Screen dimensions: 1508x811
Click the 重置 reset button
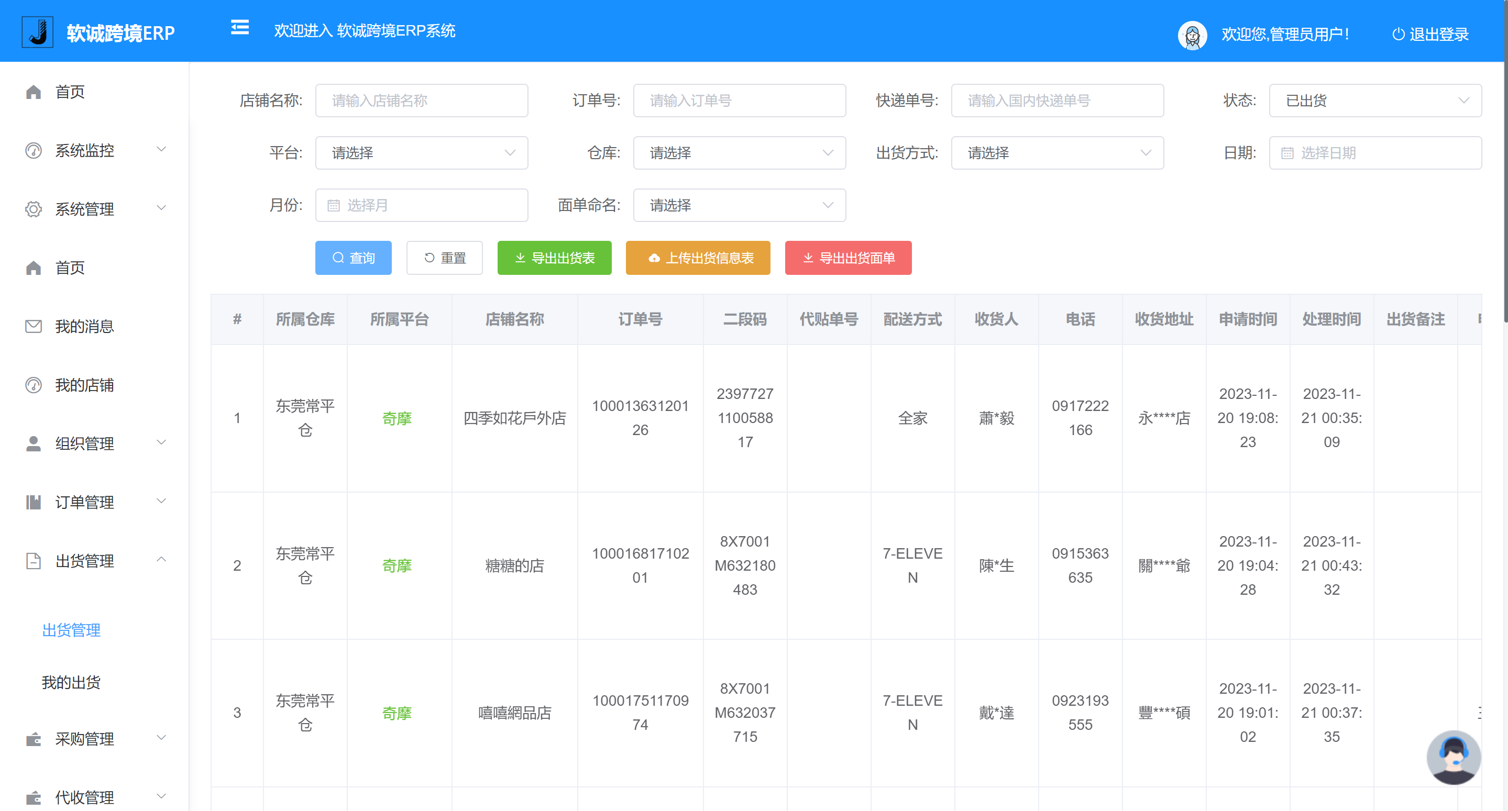click(444, 258)
